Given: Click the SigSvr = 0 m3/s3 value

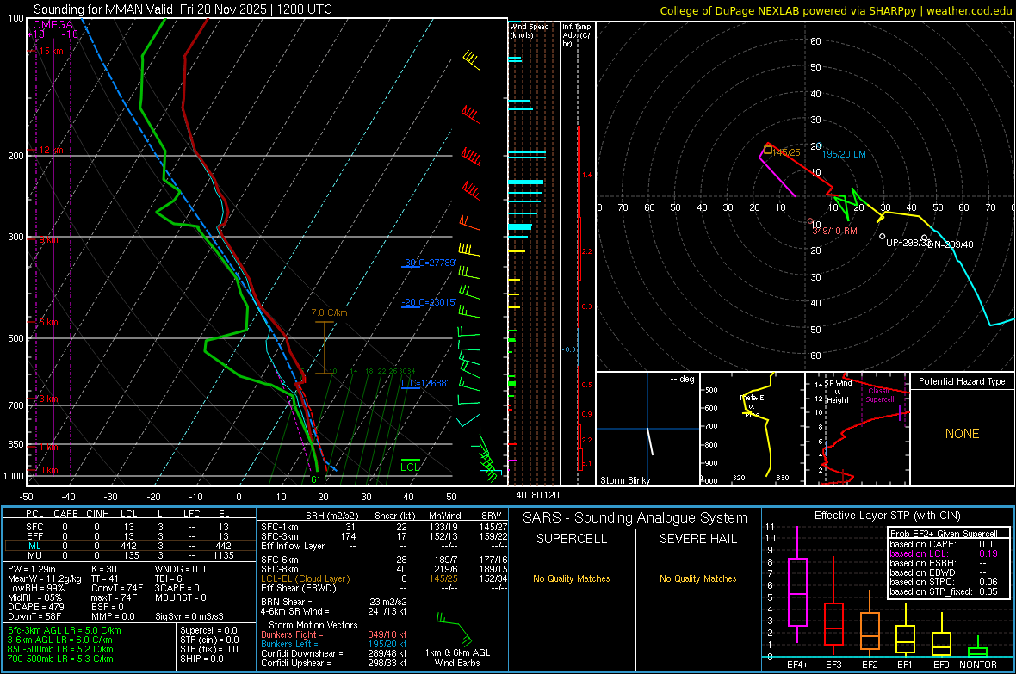Looking at the screenshot, I should pyautogui.click(x=189, y=617).
